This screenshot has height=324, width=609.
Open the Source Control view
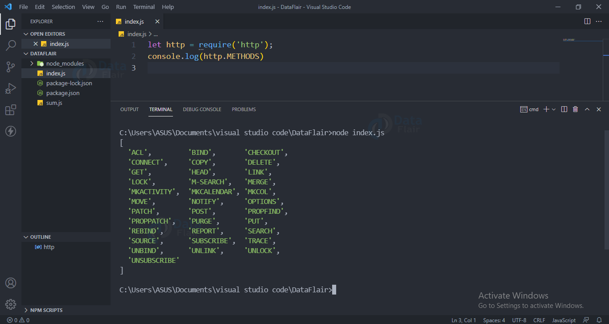[x=11, y=66]
